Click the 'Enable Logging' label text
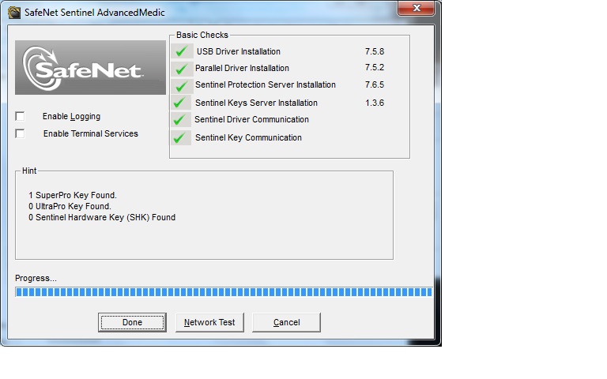Screen dimensions: 607x379 pyautogui.click(x=71, y=116)
